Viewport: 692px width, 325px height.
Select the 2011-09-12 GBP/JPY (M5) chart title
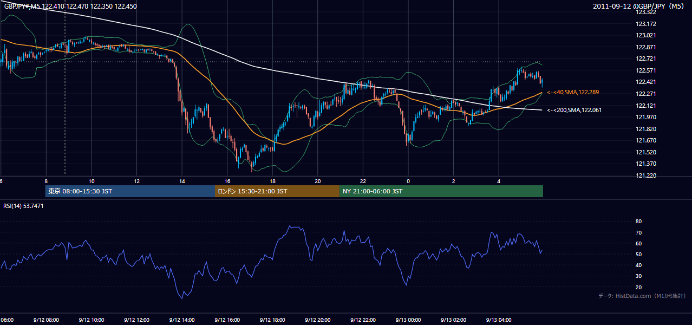(x=639, y=6)
